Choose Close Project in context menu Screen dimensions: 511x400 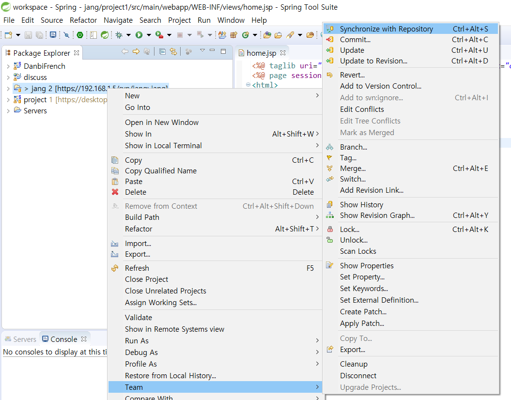[215, 279]
